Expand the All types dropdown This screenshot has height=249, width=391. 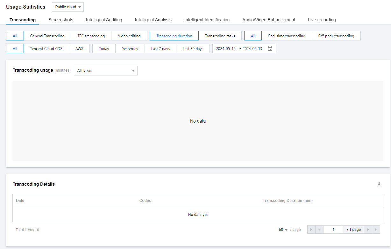click(x=105, y=71)
